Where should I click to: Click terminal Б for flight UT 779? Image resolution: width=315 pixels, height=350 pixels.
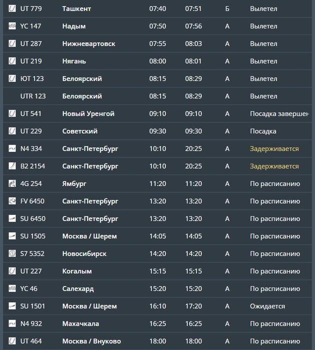227,8
